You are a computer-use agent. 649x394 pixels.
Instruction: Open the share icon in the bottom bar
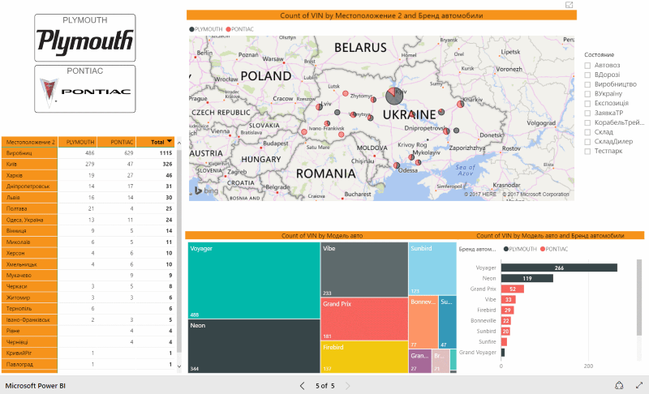pos(619,385)
